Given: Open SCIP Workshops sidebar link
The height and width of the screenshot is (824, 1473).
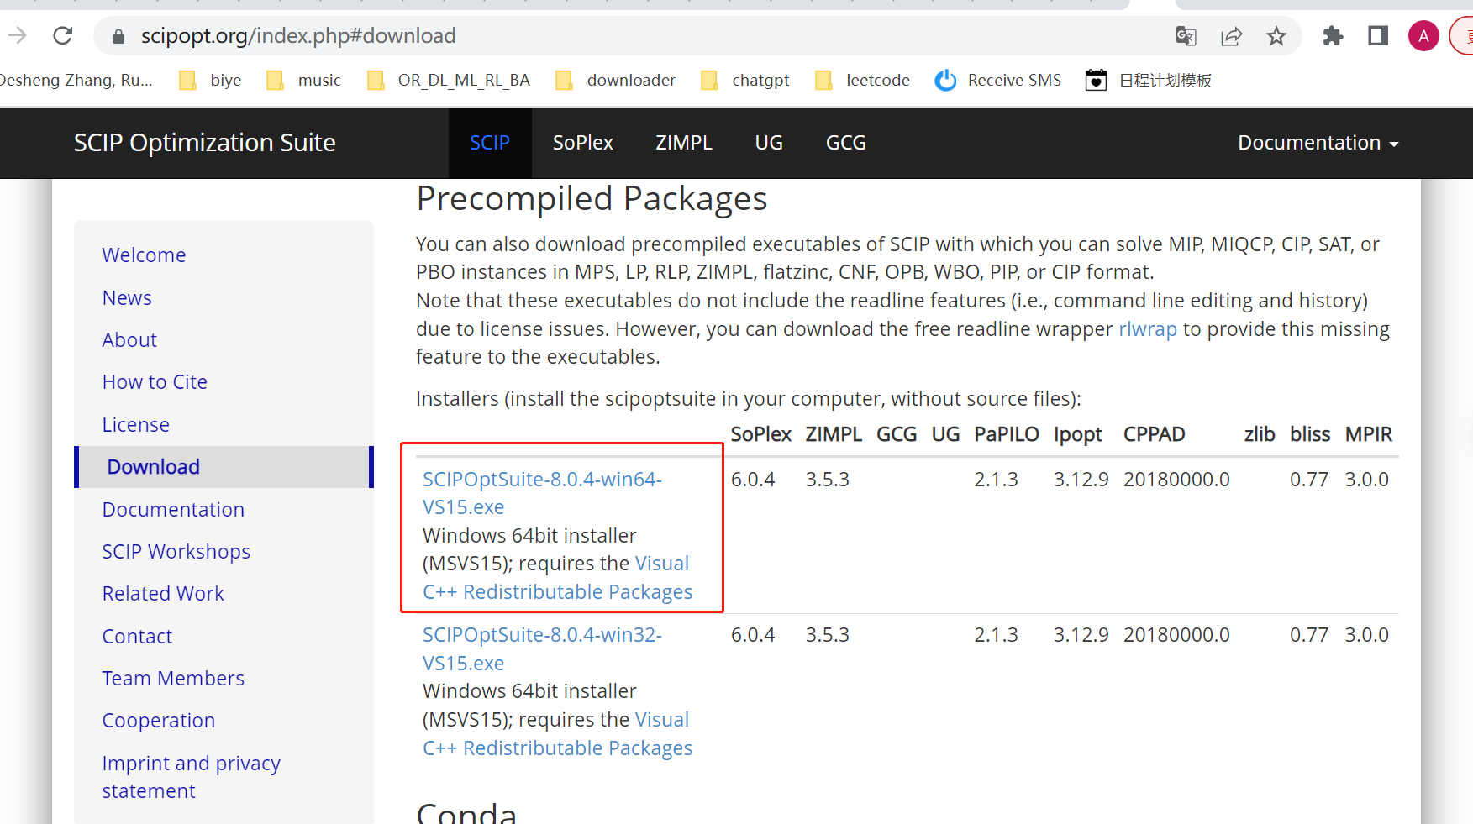Looking at the screenshot, I should click(x=176, y=552).
